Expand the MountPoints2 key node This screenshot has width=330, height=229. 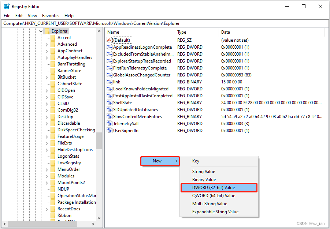(x=47, y=183)
